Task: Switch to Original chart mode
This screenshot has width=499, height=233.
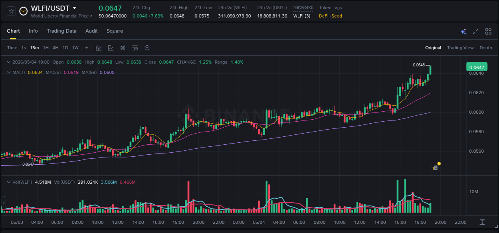Action: click(433, 48)
